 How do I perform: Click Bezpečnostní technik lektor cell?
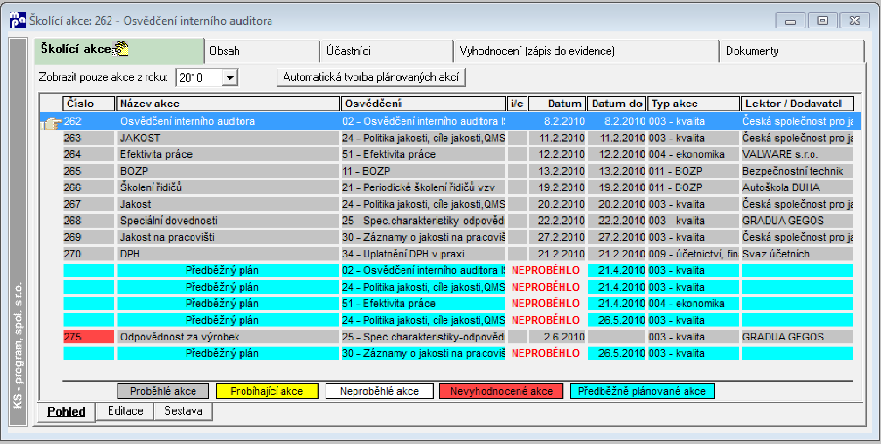(x=798, y=171)
